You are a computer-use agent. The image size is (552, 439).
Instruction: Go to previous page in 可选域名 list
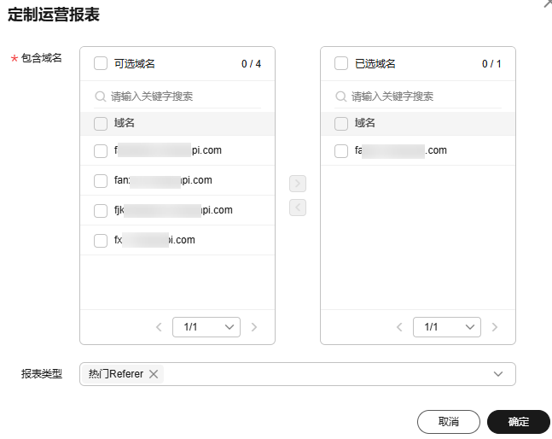click(x=159, y=327)
